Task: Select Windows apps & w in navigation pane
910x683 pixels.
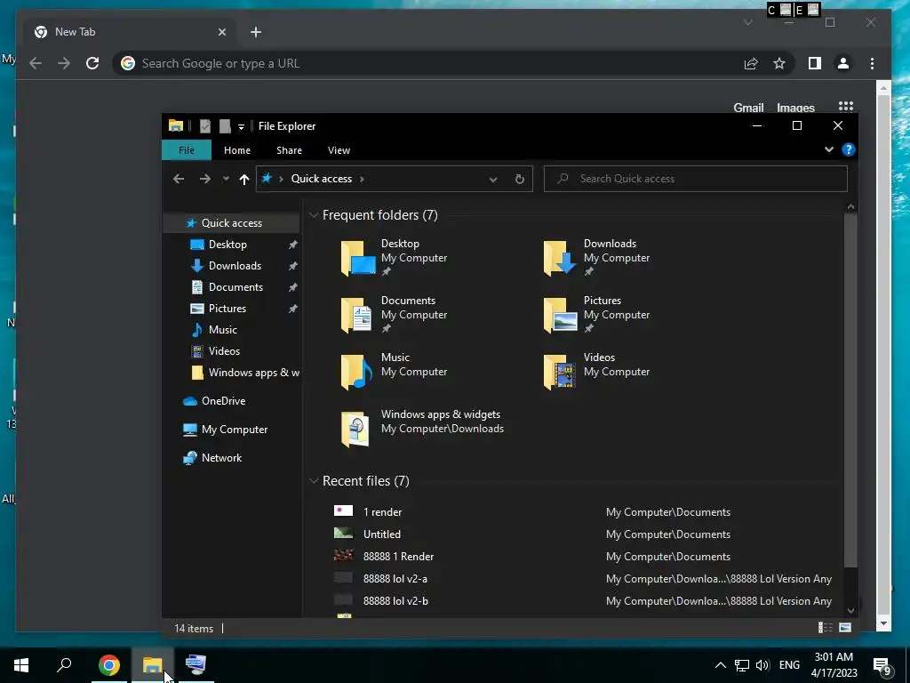Action: (253, 373)
